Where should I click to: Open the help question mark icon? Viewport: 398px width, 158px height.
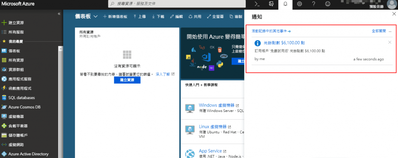click(x=314, y=4)
